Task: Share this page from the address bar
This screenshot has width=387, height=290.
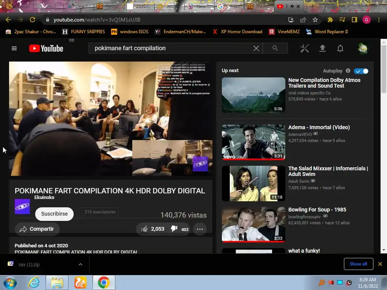Action: (x=303, y=20)
